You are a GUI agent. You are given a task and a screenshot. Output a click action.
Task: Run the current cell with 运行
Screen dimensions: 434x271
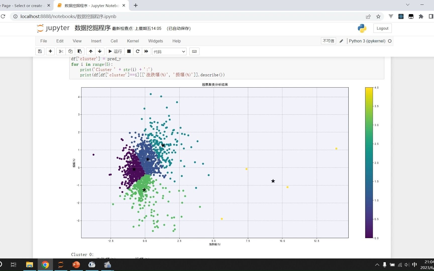pyautogui.click(x=115, y=51)
